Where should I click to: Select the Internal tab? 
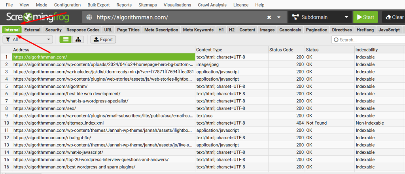click(12, 30)
